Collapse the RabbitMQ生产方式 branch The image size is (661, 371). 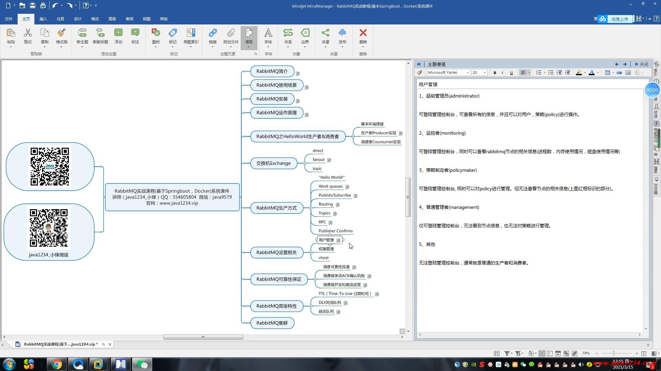point(311,208)
